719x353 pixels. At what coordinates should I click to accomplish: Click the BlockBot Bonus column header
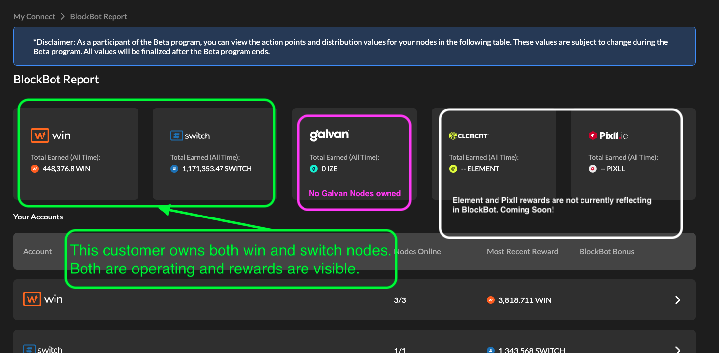[607, 251]
